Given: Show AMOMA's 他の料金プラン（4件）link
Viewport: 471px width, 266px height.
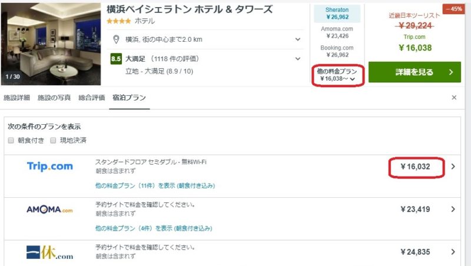Looking at the screenshot, I should pyautogui.click(x=154, y=228).
